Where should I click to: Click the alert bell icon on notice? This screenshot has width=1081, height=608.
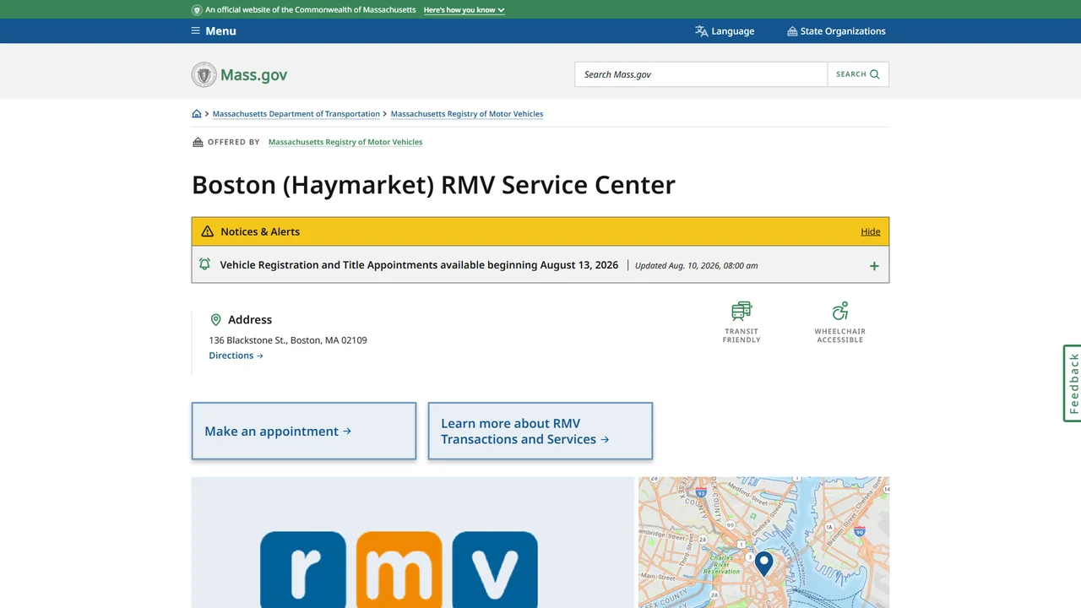pyautogui.click(x=204, y=264)
